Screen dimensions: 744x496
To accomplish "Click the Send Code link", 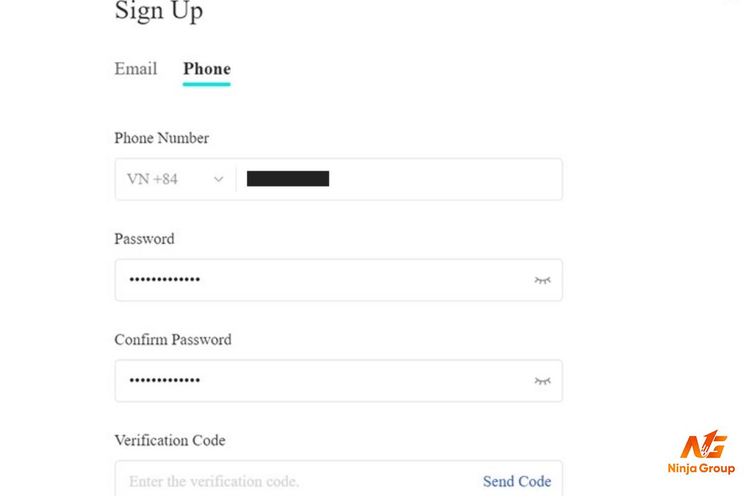I will pos(517,481).
